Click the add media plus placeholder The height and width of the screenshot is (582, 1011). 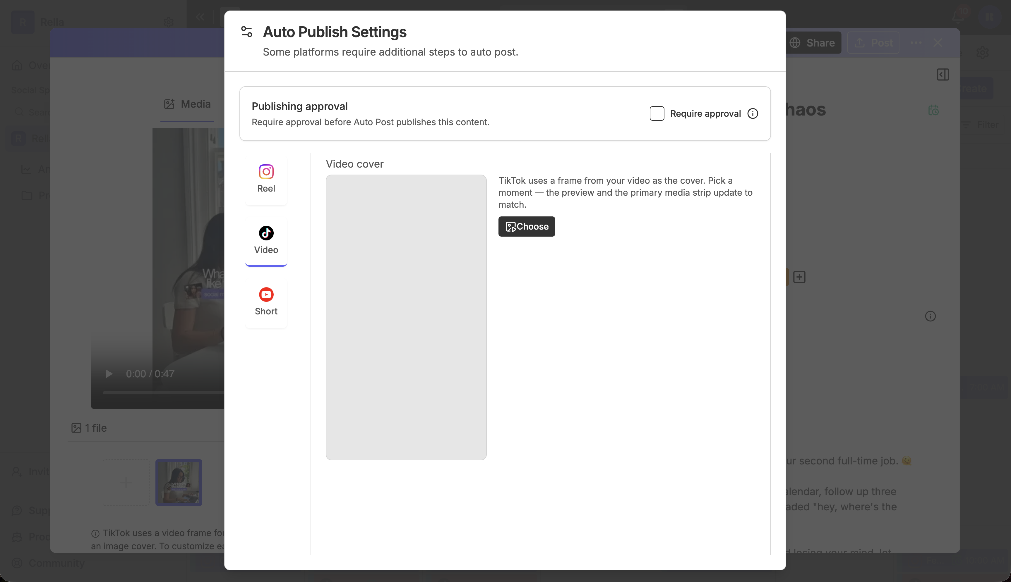tap(126, 482)
